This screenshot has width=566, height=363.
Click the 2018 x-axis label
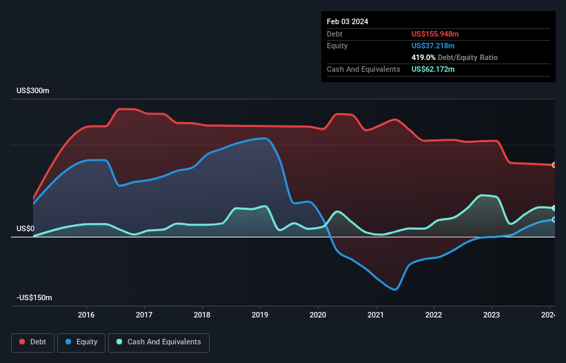[x=202, y=315]
